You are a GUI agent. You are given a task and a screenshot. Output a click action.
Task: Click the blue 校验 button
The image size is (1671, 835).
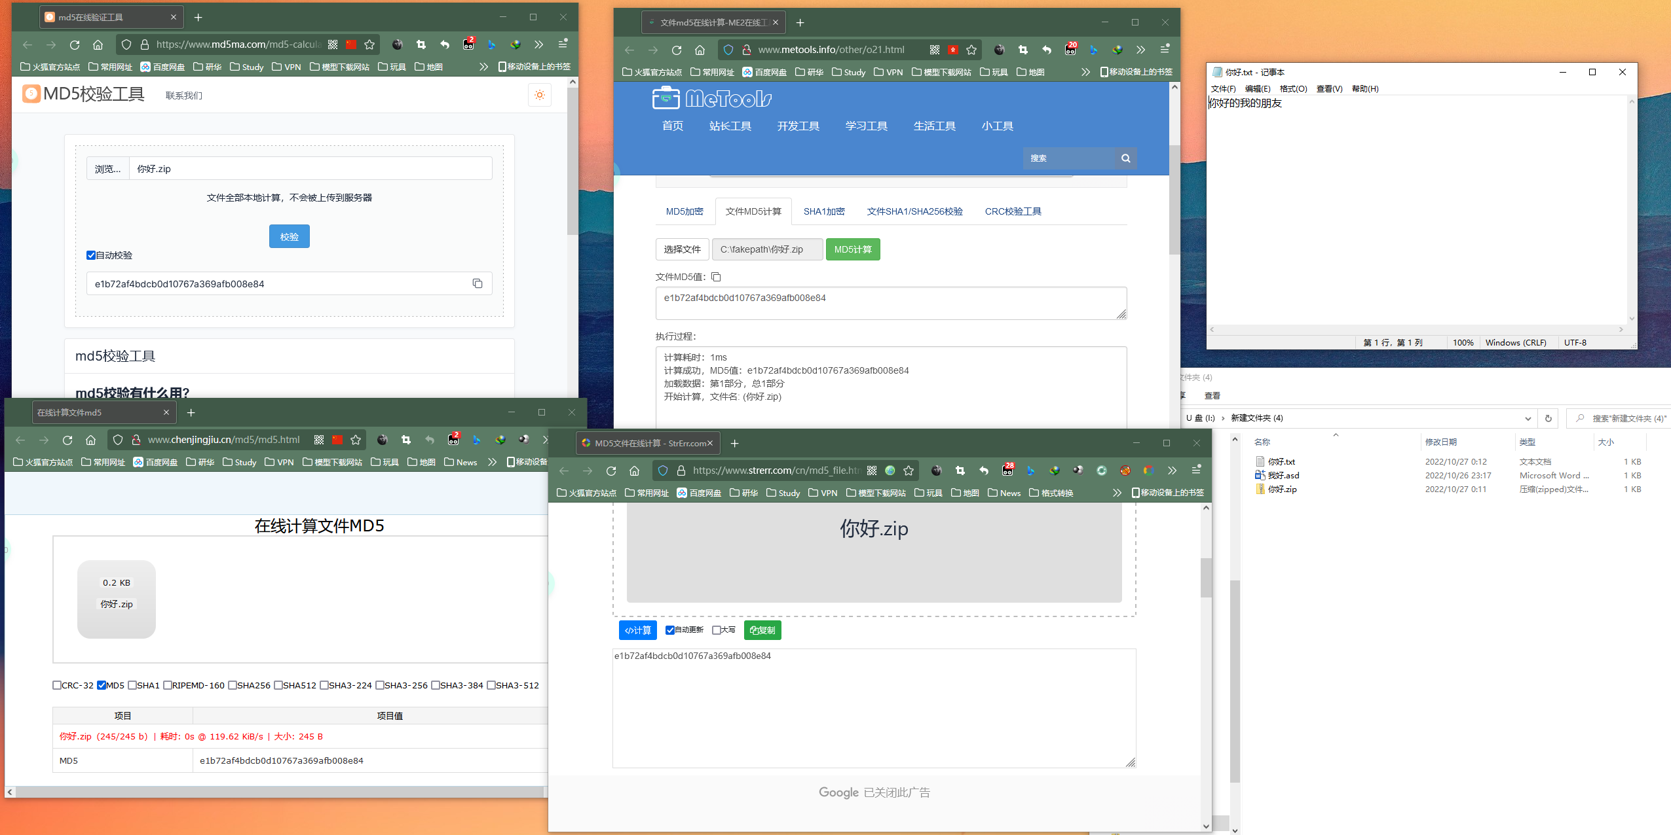(289, 236)
